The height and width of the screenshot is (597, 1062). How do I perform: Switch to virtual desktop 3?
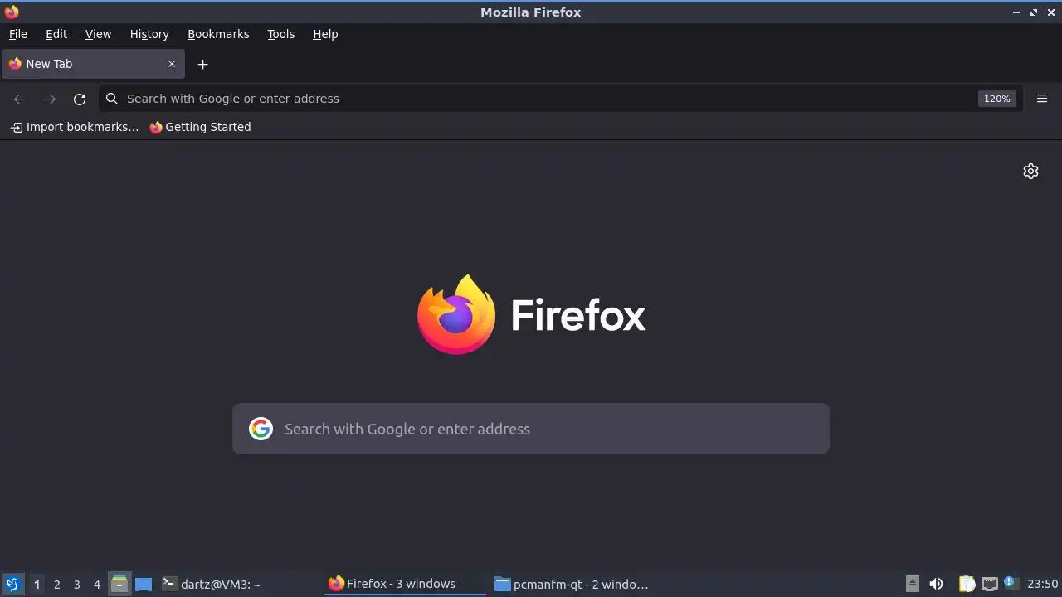coord(77,585)
